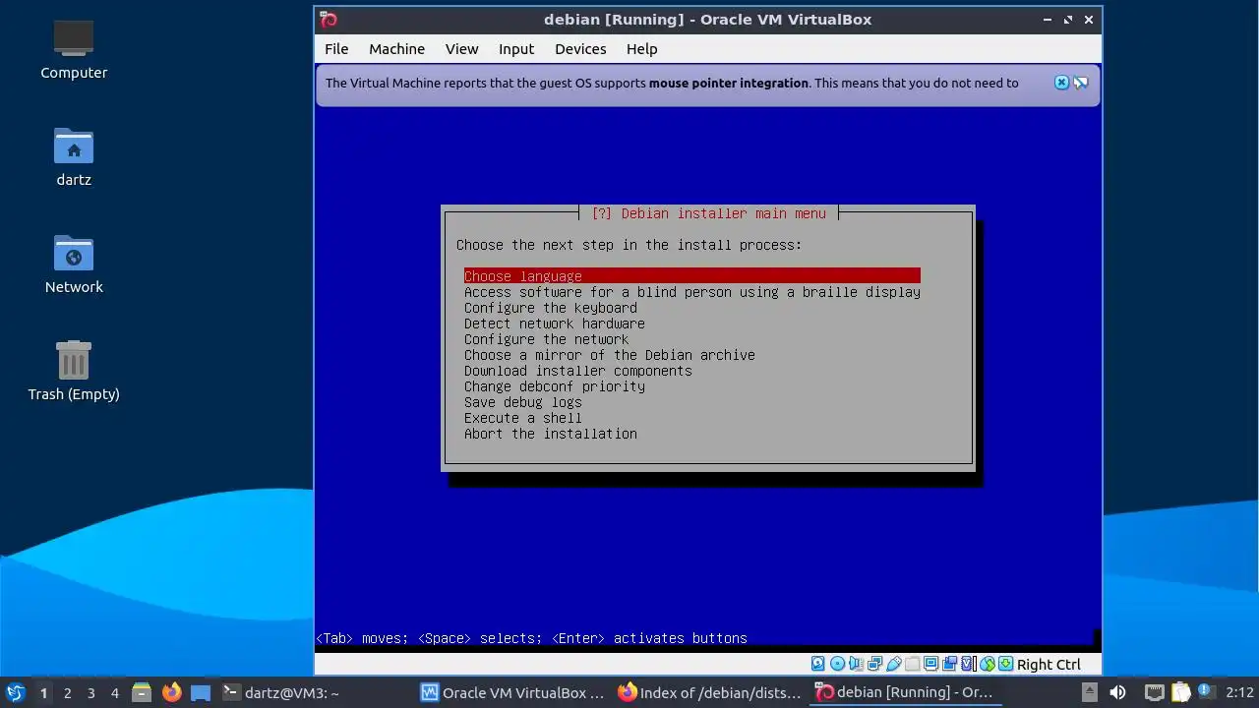Click the volume speaker tray icon
Screen dimensions: 1259x708
(1117, 693)
